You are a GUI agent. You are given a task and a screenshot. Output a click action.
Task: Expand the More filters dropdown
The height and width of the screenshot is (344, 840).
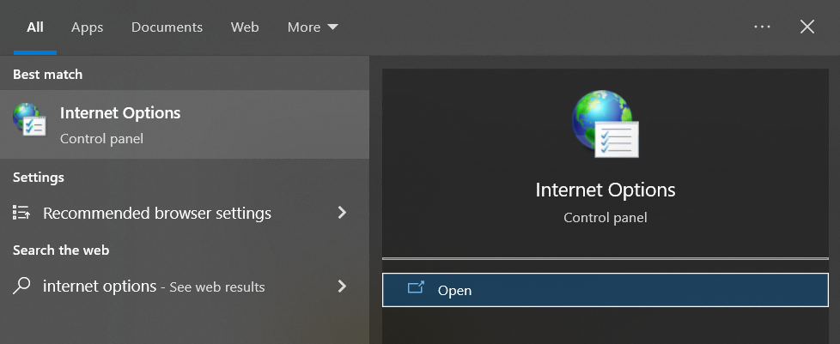pyautogui.click(x=313, y=27)
